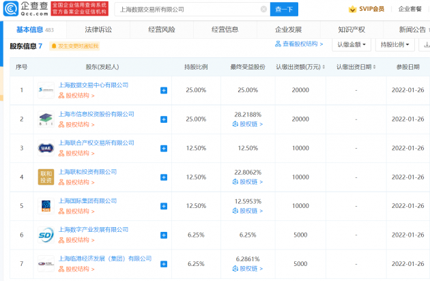Switch to the 经营信息 tab
430x281 pixels.
pos(225,29)
